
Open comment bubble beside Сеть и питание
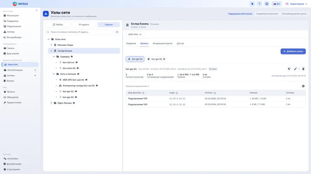[78, 74]
